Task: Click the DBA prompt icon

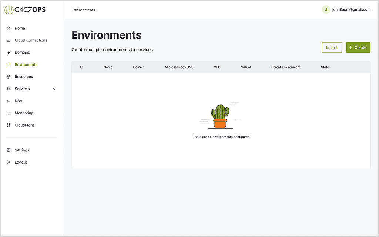Action: pos(9,101)
